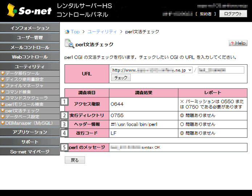Click the orange bullet beside perl文法チェック

[x=3, y=111]
